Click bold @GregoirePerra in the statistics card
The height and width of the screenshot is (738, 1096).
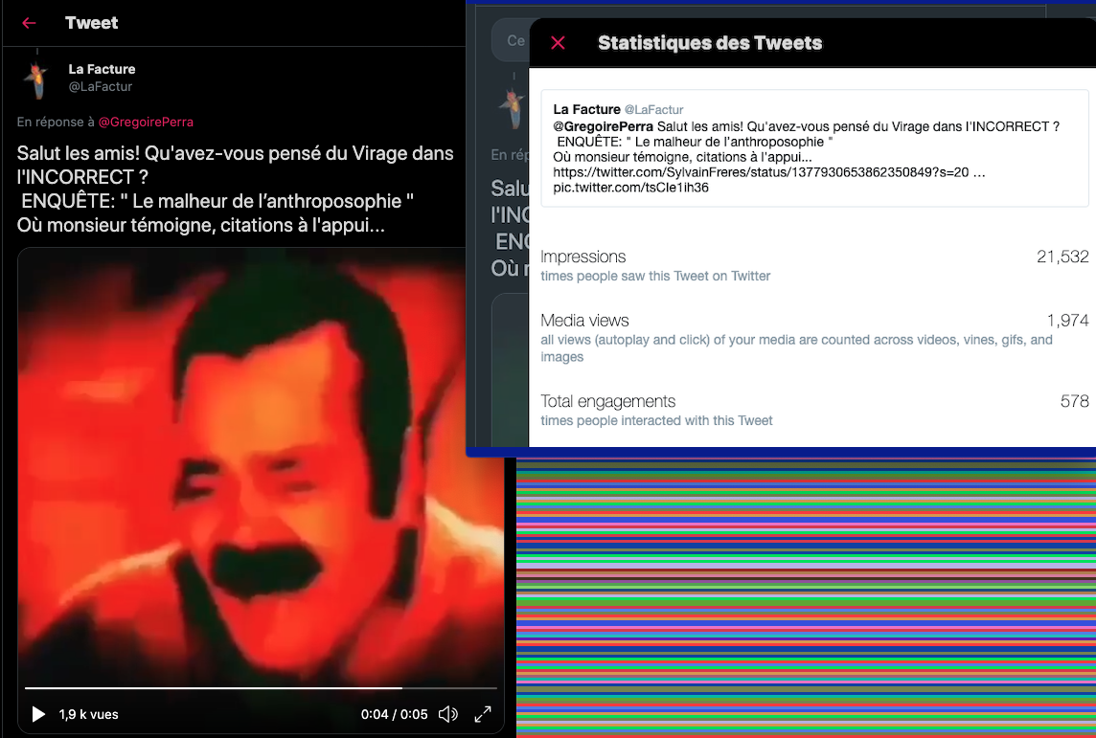[604, 126]
